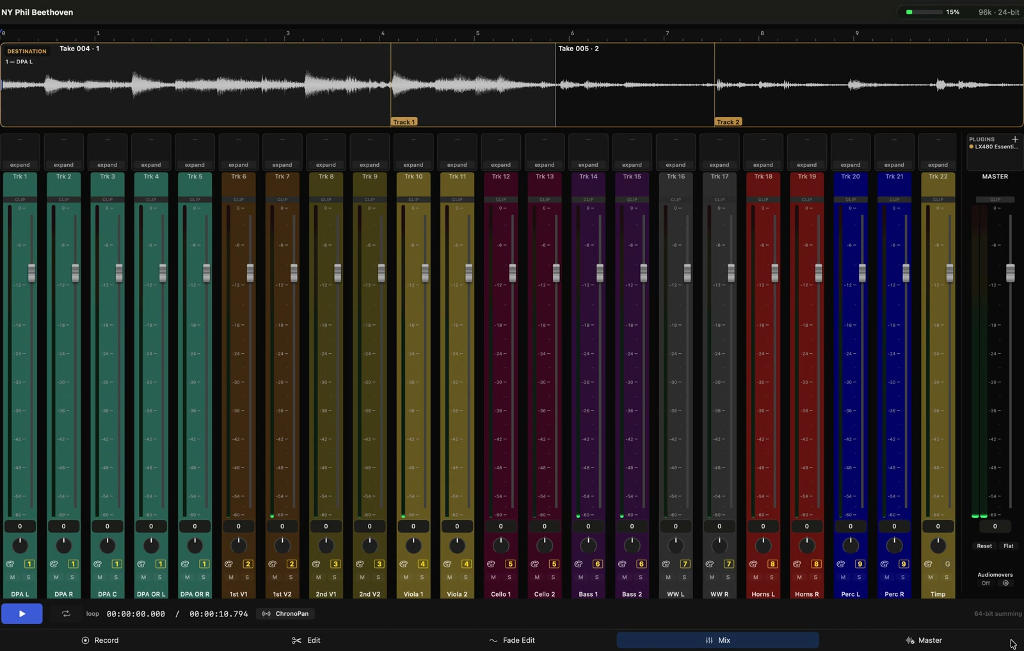Viewport: 1024px width, 651px height.
Task: Expand the Trk 3 insert slot
Action: click(x=108, y=165)
